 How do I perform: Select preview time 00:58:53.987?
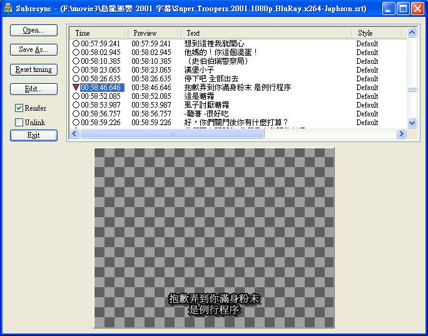point(151,105)
